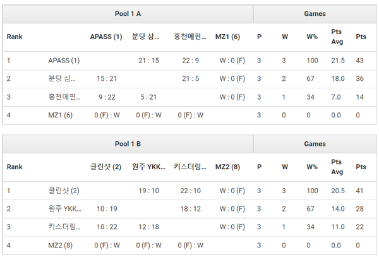
Task: Open the 22 : 9 match result
Action: [x=190, y=61]
